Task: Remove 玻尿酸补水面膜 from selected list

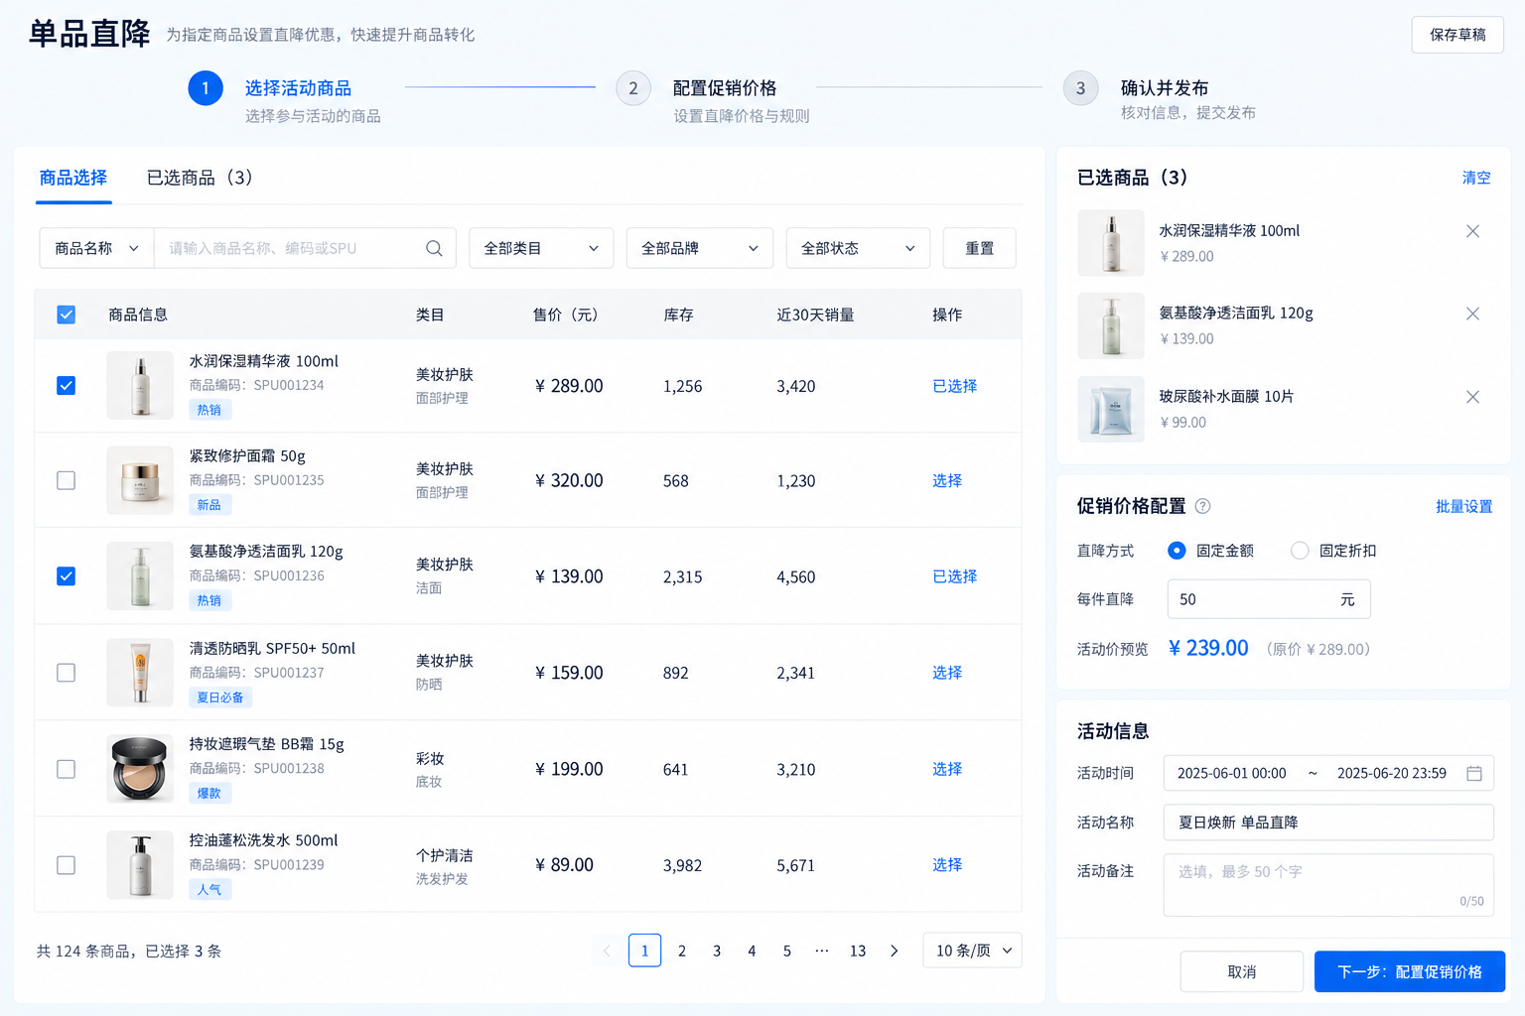Action: [1472, 397]
